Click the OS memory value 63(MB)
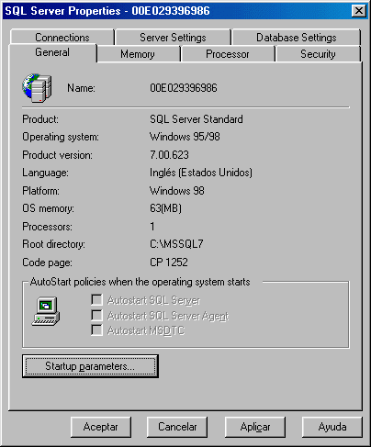 coord(165,208)
